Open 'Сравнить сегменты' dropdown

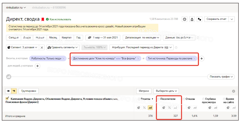tap(63, 47)
